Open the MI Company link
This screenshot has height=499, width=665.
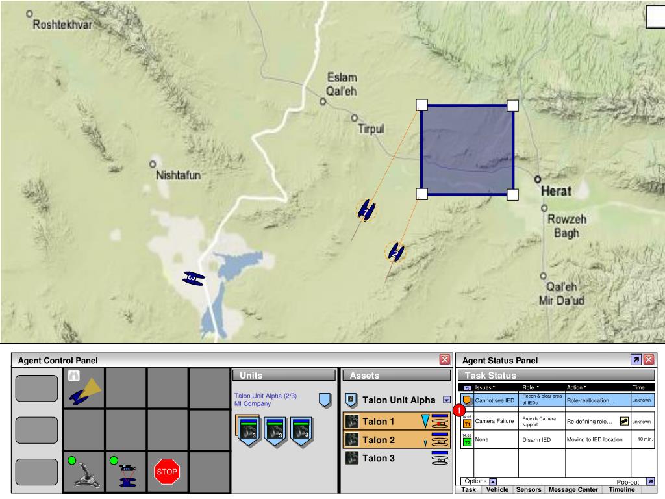(253, 403)
